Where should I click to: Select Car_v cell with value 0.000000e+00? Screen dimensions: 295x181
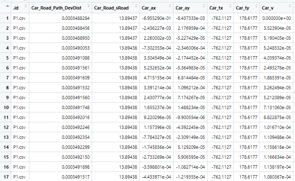click(276, 18)
